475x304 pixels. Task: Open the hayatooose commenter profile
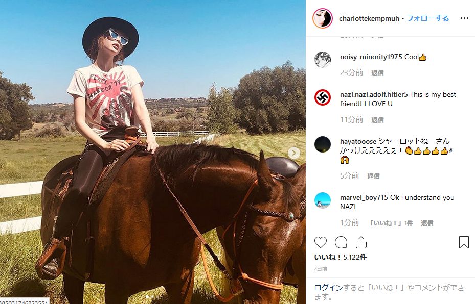click(358, 141)
